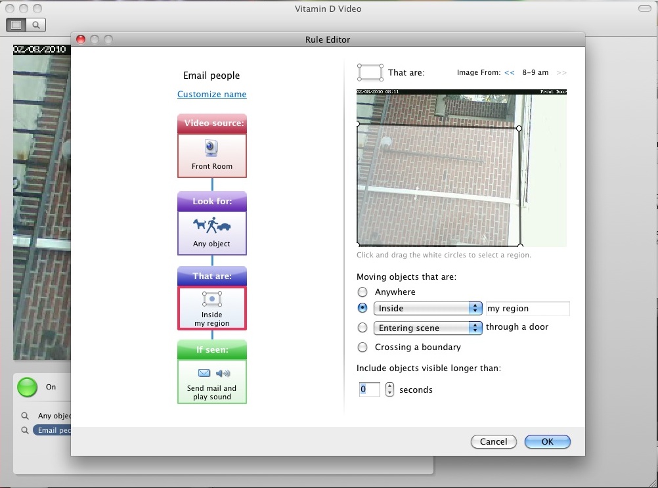Select the Anywhere radio button
The image size is (658, 488).
[x=362, y=292]
